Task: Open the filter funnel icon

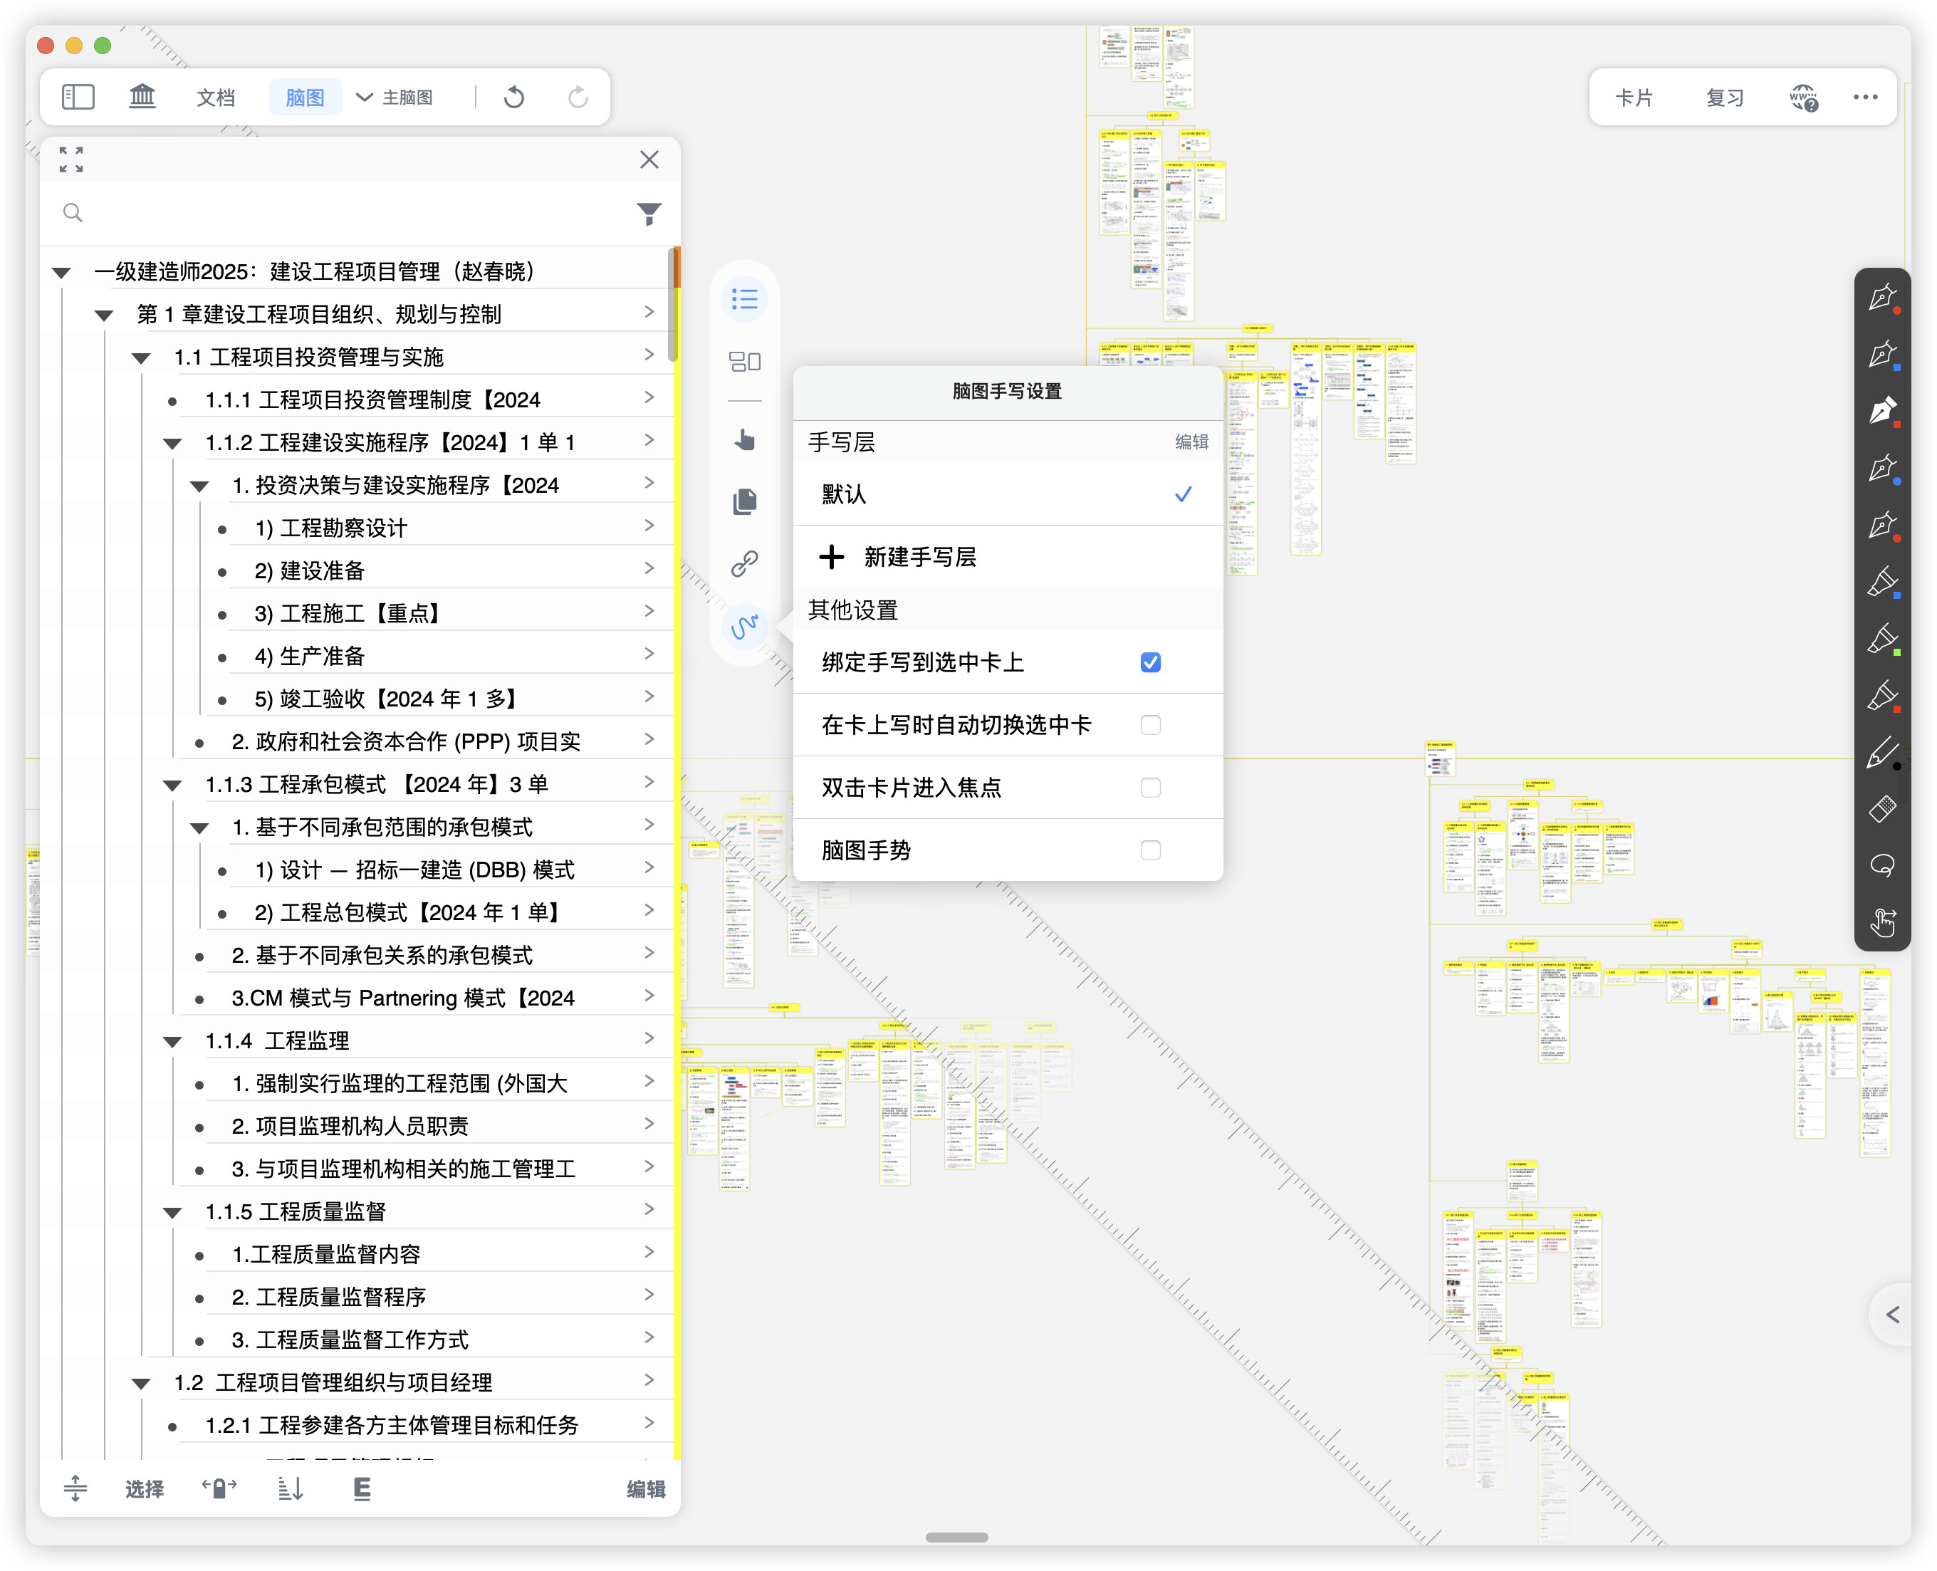Action: click(x=649, y=214)
